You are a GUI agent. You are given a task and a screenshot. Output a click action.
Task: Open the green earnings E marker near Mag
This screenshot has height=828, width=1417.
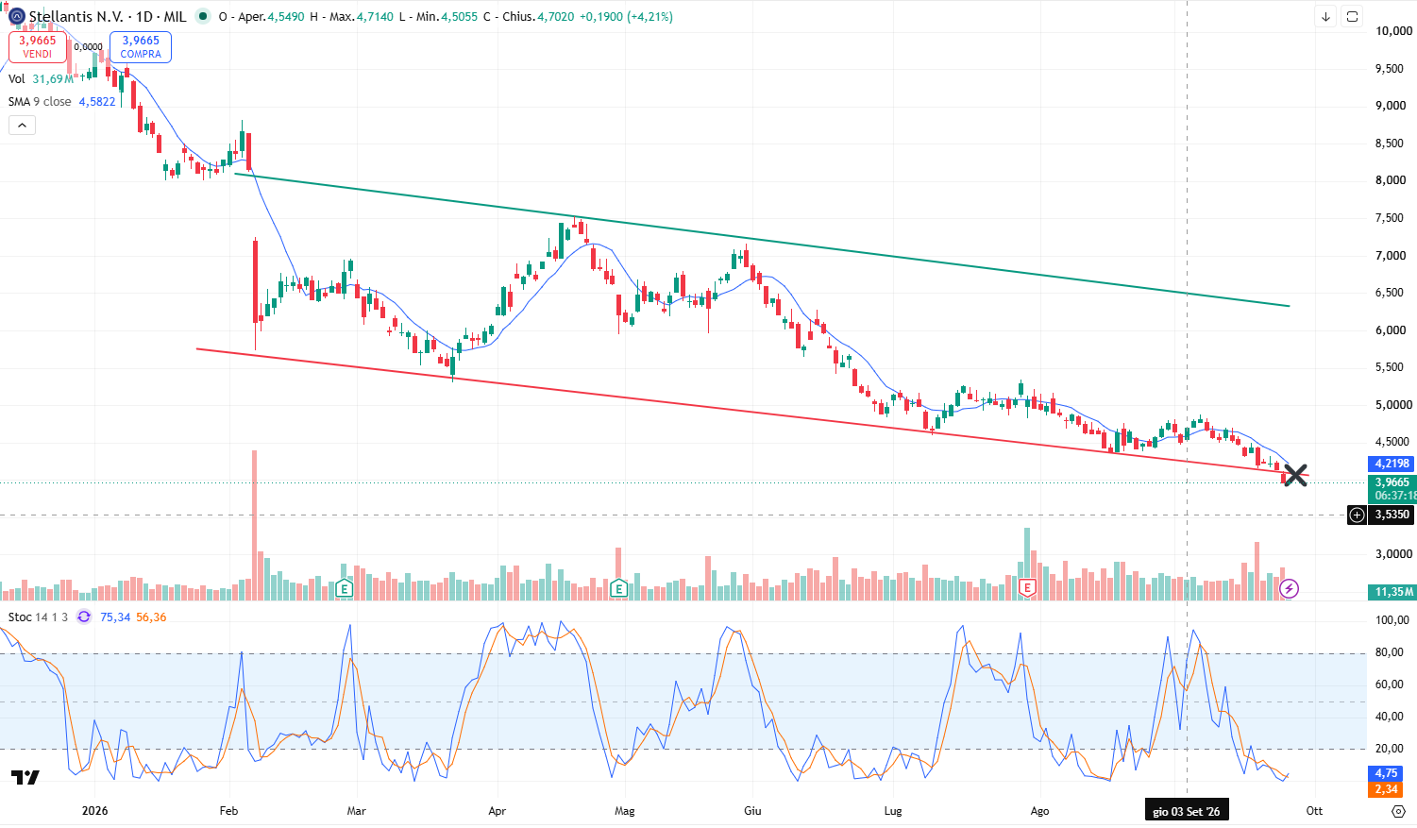[619, 589]
